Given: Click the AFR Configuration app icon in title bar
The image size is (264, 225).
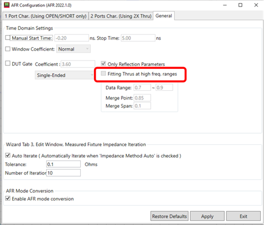Looking at the screenshot, I should 7,5.
